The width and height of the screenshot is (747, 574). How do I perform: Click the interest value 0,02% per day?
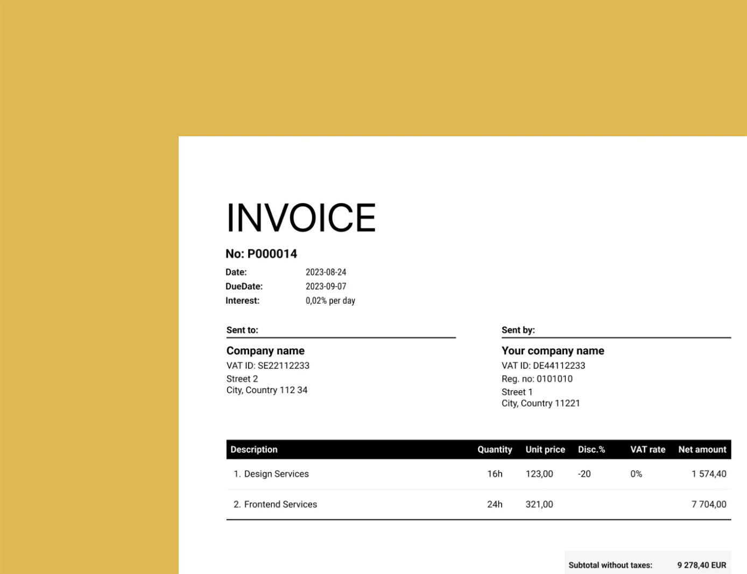tap(330, 300)
